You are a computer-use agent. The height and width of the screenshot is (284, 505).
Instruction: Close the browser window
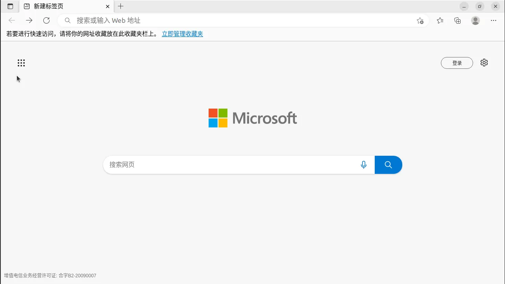tap(496, 6)
